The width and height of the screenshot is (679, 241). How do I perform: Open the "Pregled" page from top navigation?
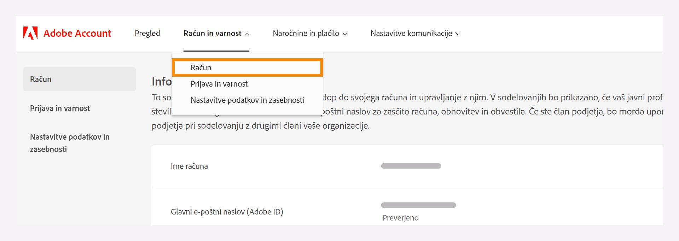[147, 33]
